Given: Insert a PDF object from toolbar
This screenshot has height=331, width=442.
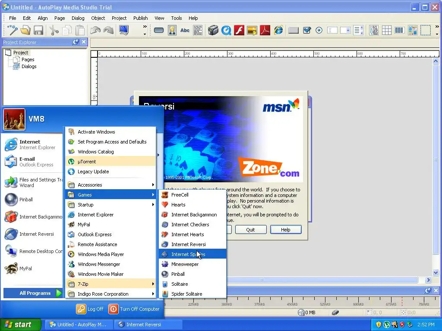Looking at the screenshot, I should (265, 30).
